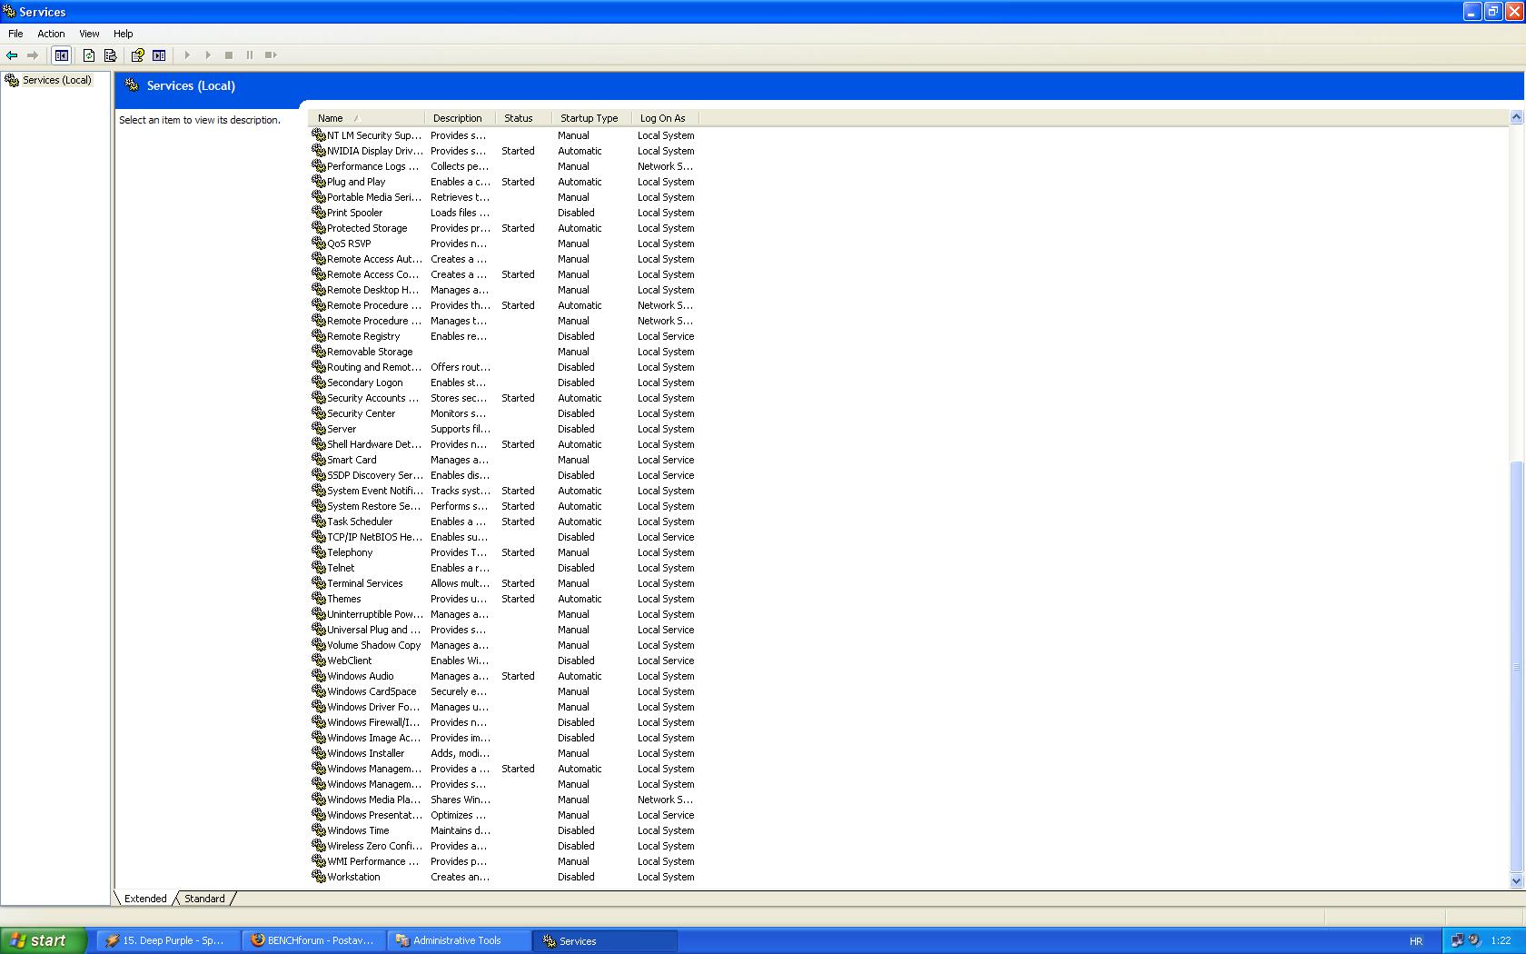Open Administrative Tools from the taskbar
The height and width of the screenshot is (954, 1526).
457,940
